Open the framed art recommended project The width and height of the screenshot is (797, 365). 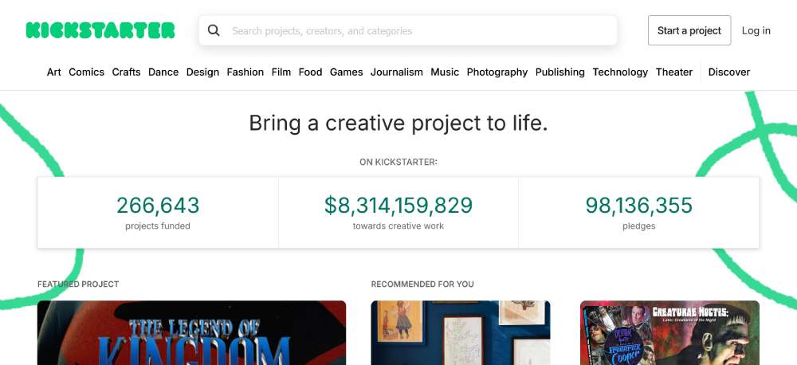click(461, 333)
